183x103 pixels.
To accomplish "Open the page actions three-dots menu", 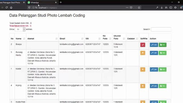I will (127, 8).
